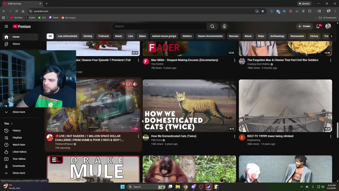Select the All filter chip
This screenshot has width=339, height=191.
50,36
